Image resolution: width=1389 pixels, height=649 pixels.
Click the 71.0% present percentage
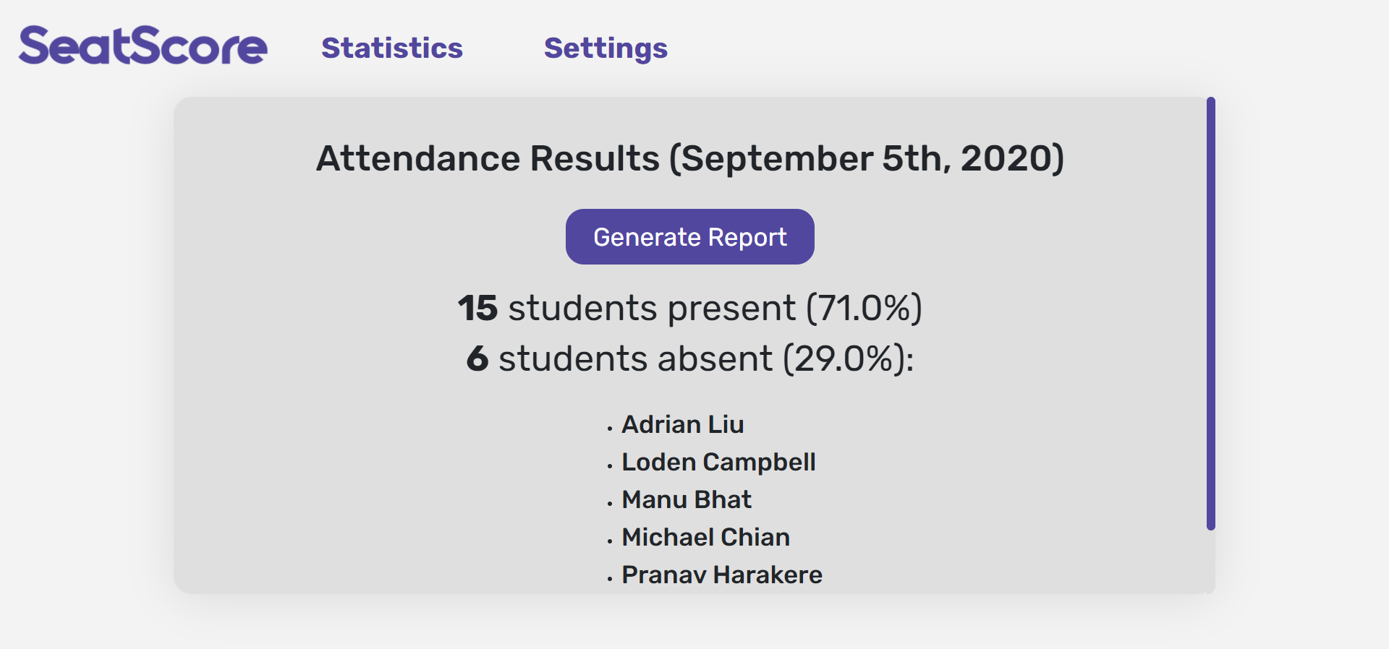coord(864,309)
